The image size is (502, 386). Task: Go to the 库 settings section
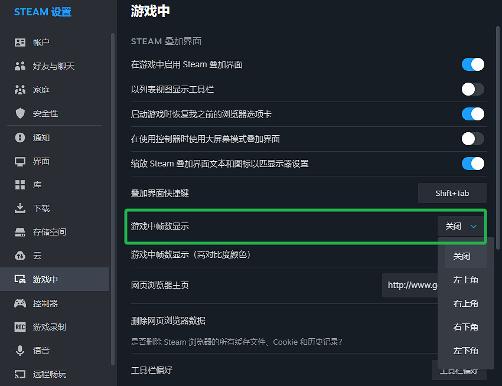(x=37, y=185)
